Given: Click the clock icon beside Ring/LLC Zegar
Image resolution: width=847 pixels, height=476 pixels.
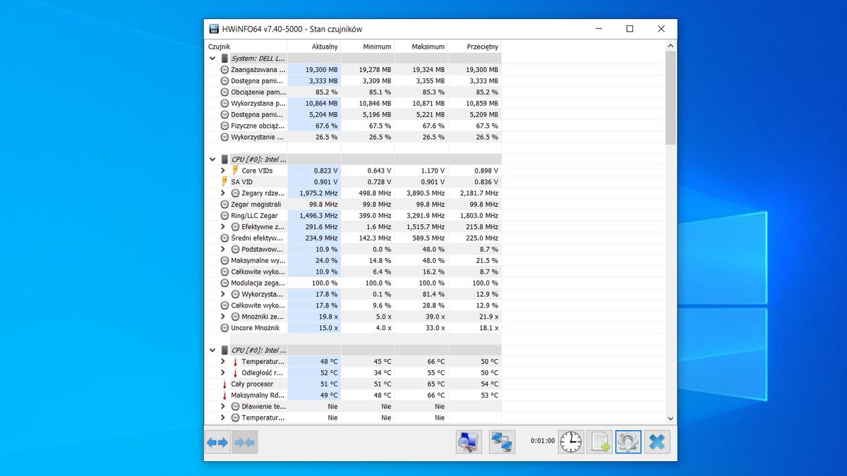Looking at the screenshot, I should (225, 216).
